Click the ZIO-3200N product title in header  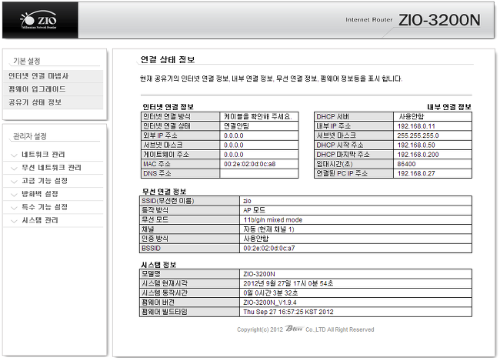[x=439, y=20]
